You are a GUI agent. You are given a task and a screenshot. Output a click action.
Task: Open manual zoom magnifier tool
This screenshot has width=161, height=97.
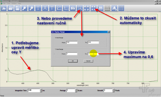pyautogui.click(x=80, y=8)
